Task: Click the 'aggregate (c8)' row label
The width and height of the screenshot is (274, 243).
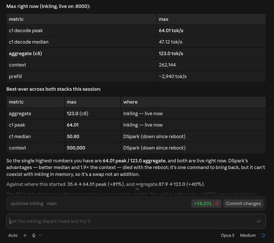Action: pos(25,54)
